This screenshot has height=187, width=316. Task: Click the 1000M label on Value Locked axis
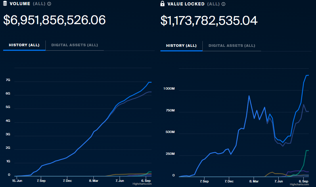point(169,89)
